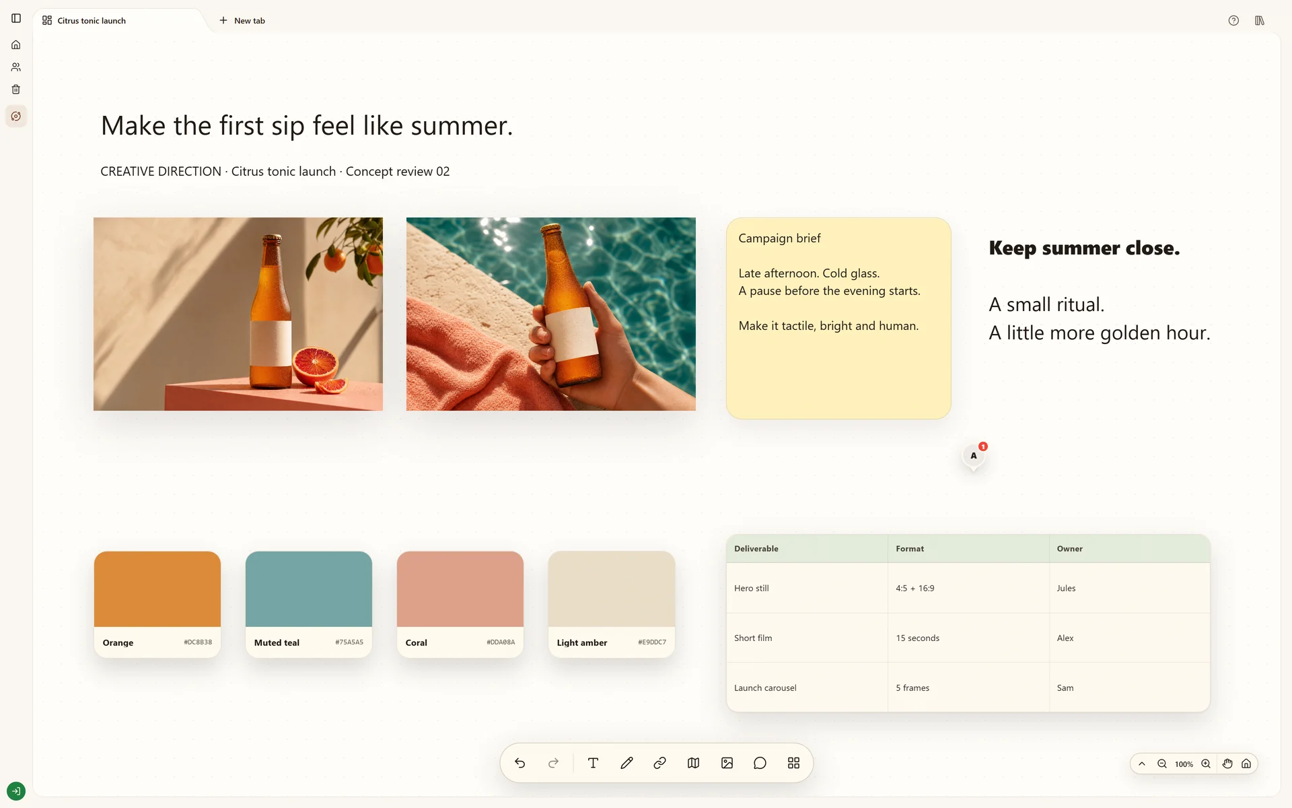The image size is (1292, 808).
Task: Open the library books icon at top right
Action: coord(1260,21)
